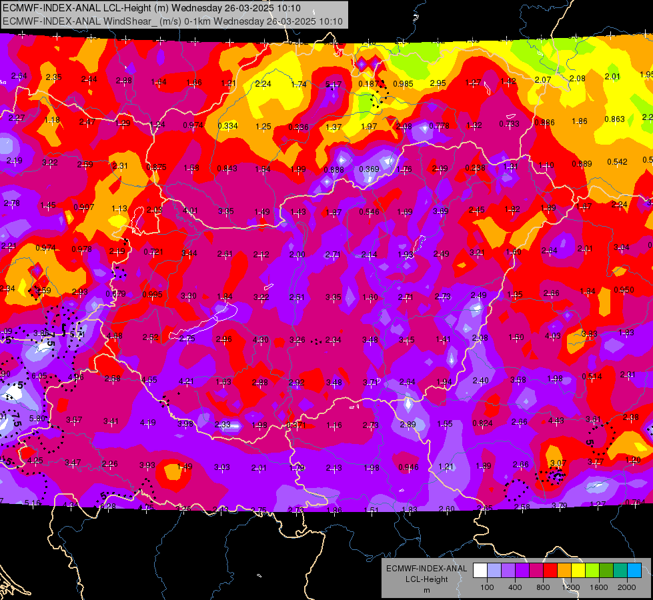Viewport: 653px width, 600px height.
Task: Click wind shear value 0.733
Action: pyautogui.click(x=510, y=123)
